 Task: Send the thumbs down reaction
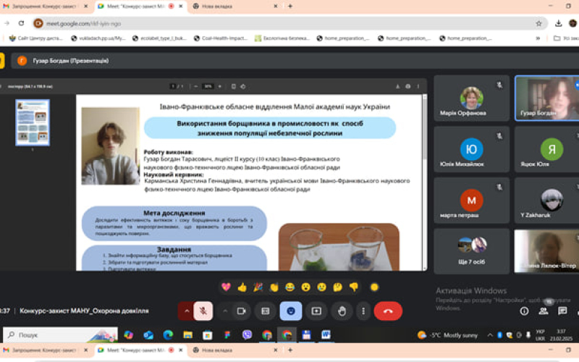[x=354, y=287]
